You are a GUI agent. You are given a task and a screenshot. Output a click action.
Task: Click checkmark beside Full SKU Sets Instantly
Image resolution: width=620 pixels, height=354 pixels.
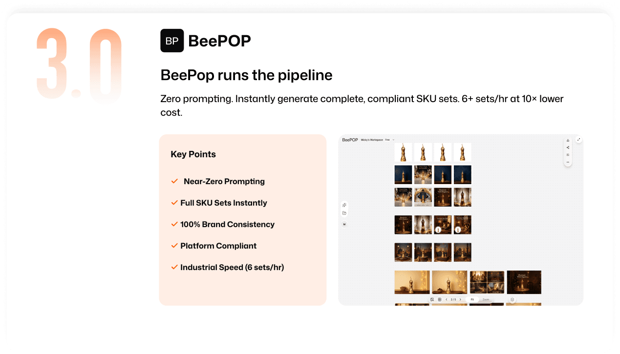(174, 203)
